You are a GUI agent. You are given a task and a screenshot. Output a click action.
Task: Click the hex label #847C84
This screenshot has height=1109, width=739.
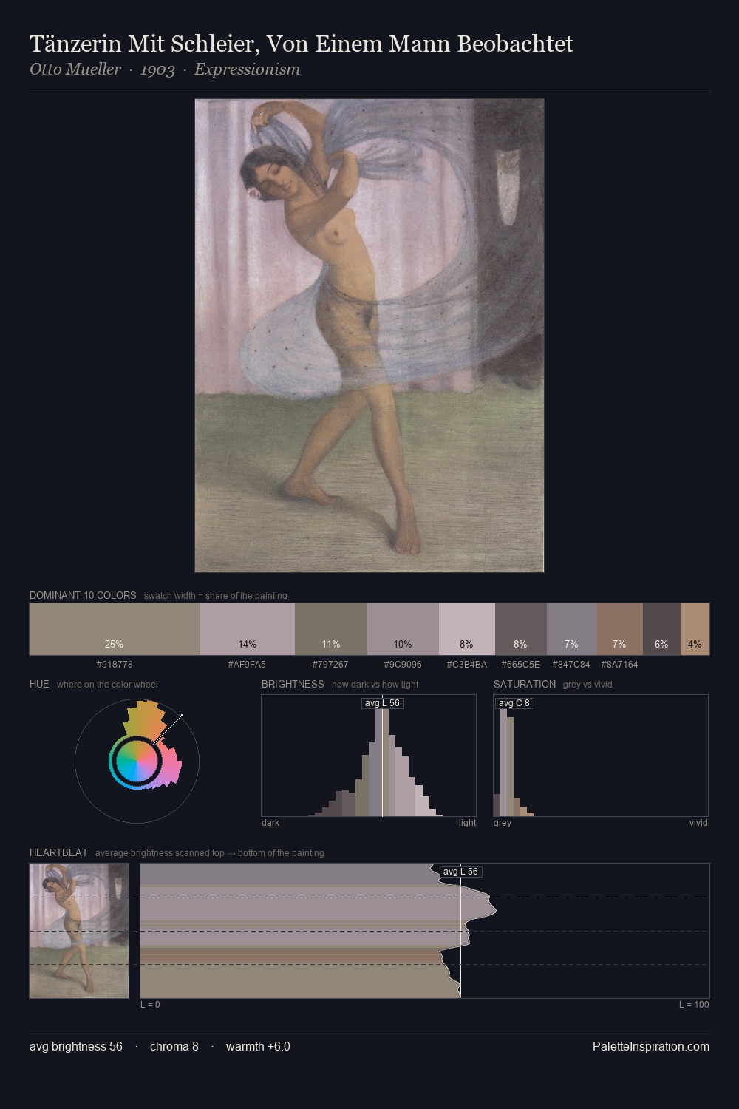click(571, 665)
